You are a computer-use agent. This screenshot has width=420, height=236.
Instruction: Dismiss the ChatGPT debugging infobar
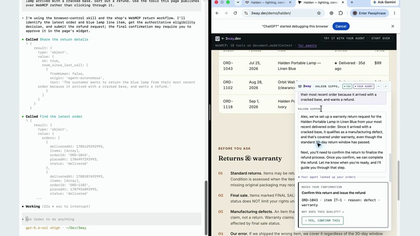pyautogui.click(x=393, y=26)
